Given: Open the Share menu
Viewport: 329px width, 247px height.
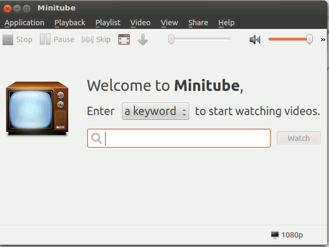Looking at the screenshot, I should click(x=198, y=23).
